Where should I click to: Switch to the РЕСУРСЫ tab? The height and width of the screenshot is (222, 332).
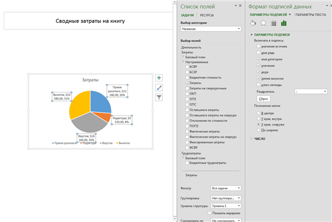pyautogui.click(x=206, y=15)
